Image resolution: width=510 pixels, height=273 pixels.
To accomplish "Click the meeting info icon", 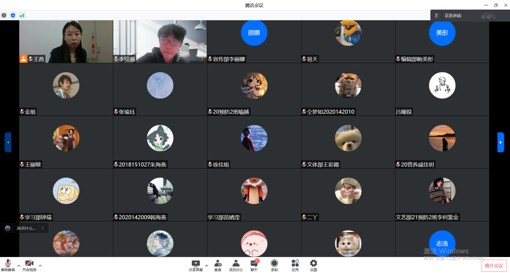I will [4, 15].
